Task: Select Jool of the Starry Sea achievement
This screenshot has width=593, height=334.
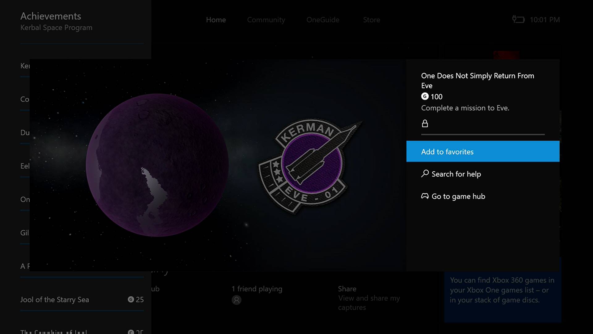Action: (x=82, y=299)
